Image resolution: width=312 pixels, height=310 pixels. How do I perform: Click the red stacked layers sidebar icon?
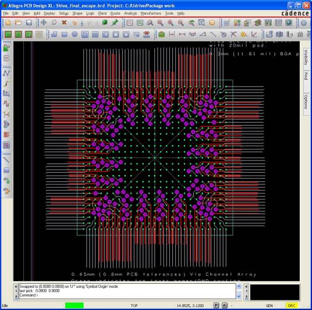pos(6,134)
